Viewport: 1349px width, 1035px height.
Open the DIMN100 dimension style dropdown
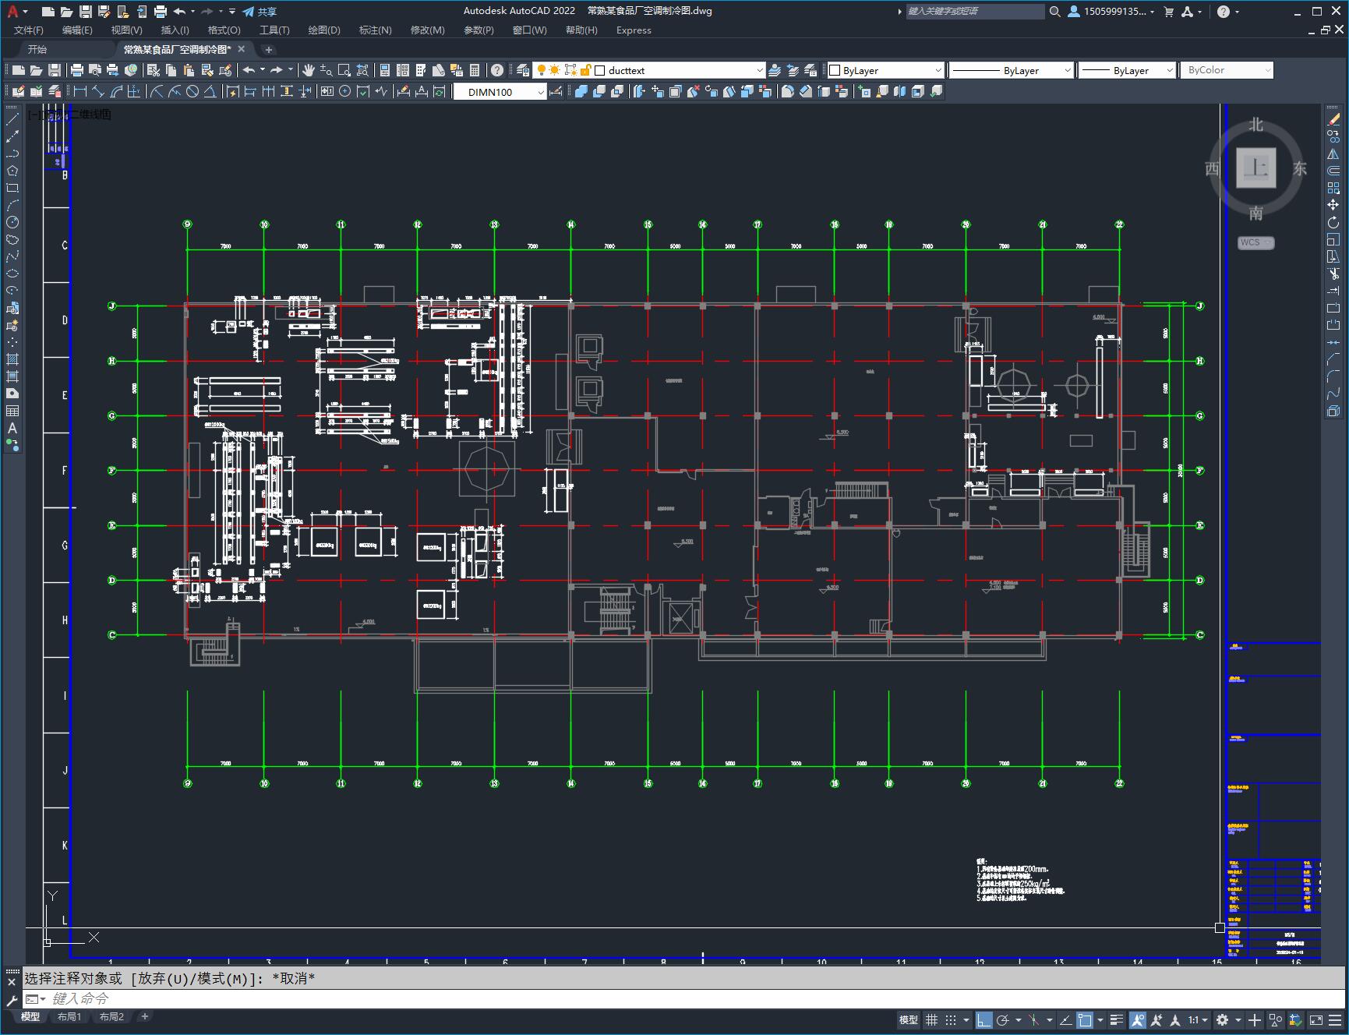coord(542,92)
